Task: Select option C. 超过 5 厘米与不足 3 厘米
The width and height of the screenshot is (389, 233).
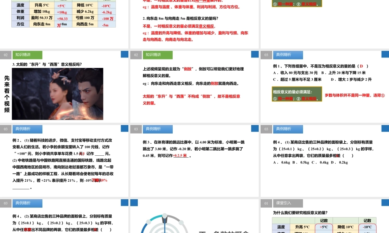Action: tap(297, 80)
